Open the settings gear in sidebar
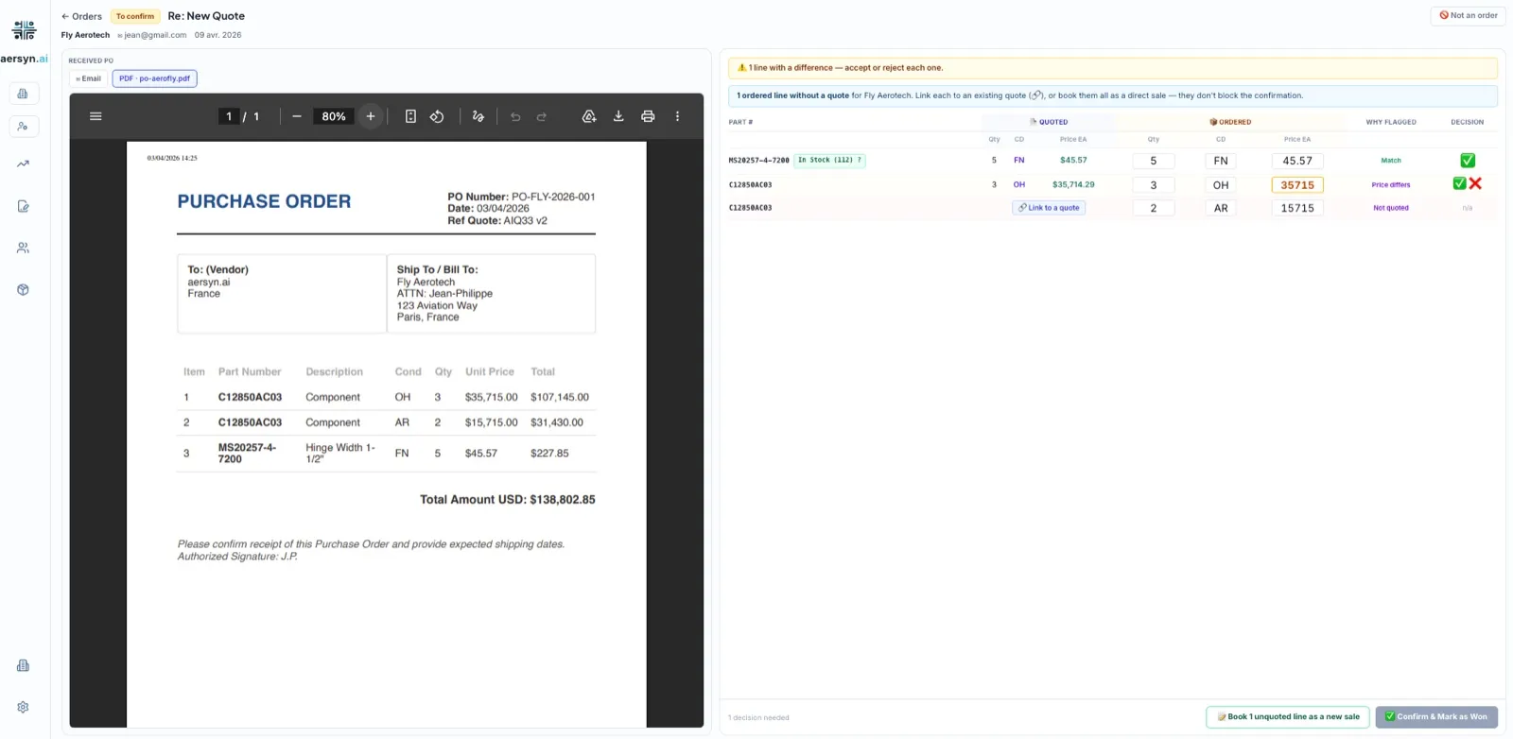Image resolution: width=1513 pixels, height=739 pixels. click(x=24, y=707)
